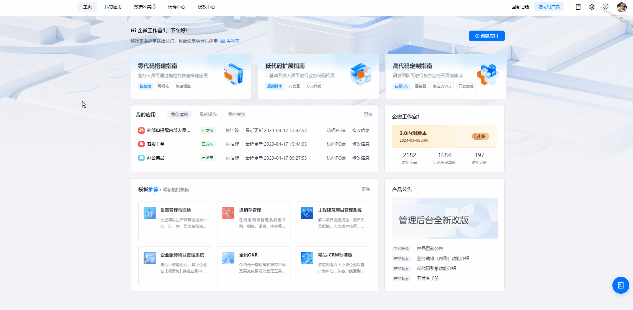Click the 访问用户端 button
633x310 pixels.
pos(549,6)
